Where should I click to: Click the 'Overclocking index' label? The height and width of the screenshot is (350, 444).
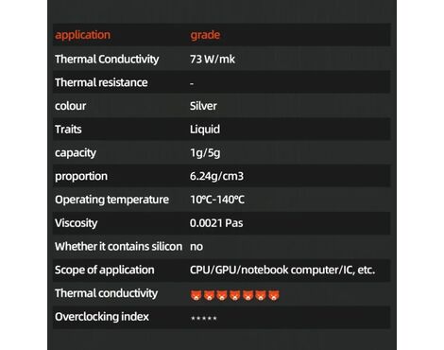[x=102, y=317]
